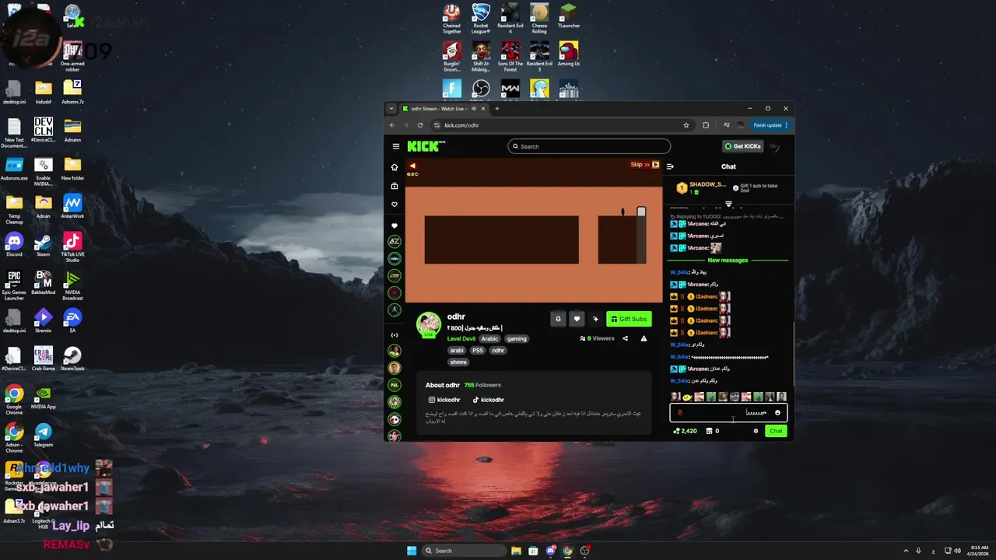Open Chrome extensions puzzle icon
This screenshot has height=560, width=996.
point(706,125)
